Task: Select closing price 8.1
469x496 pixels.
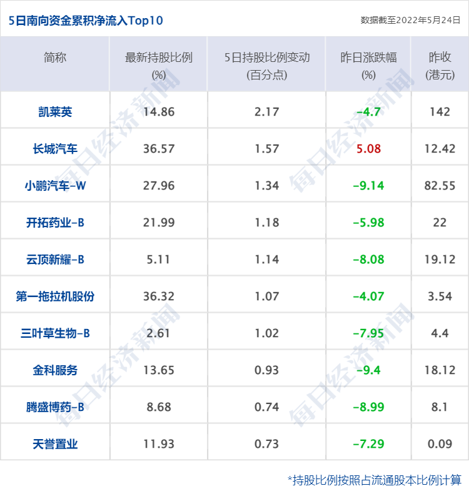Action: pyautogui.click(x=440, y=407)
